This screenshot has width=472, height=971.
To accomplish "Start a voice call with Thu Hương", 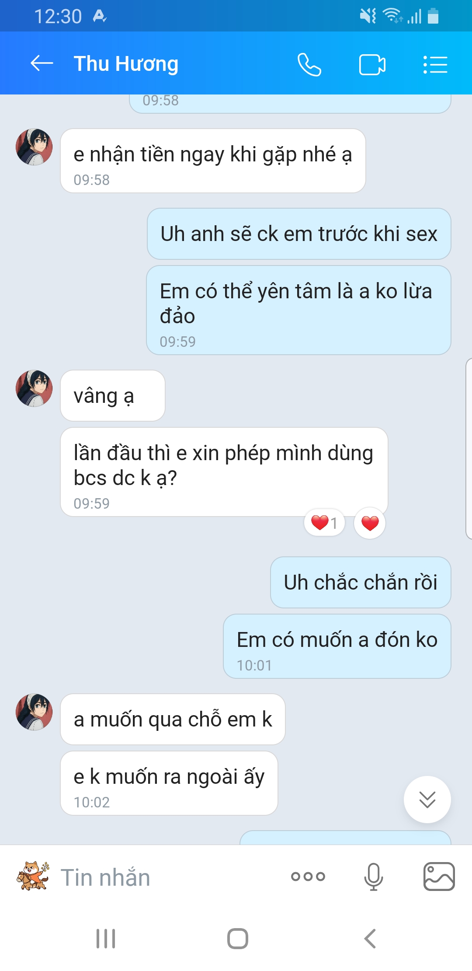I will tap(309, 65).
